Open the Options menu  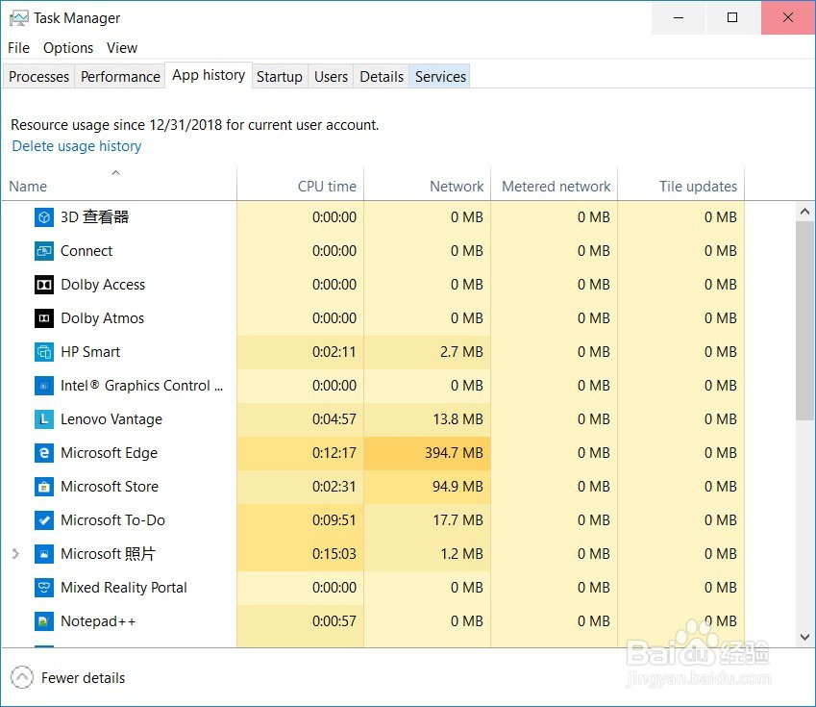coord(68,48)
